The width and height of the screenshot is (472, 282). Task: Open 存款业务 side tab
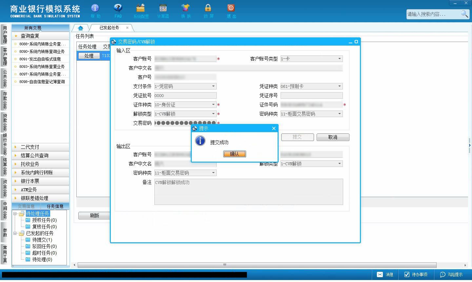click(5, 100)
